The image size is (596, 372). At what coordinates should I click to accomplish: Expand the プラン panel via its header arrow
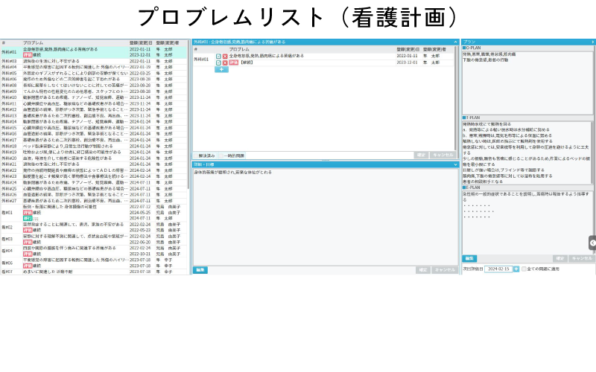click(592, 42)
